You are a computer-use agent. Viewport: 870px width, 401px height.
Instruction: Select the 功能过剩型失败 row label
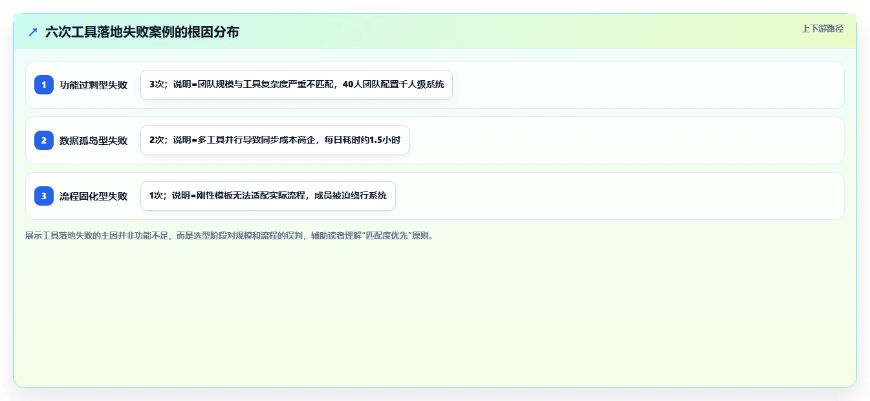point(93,85)
